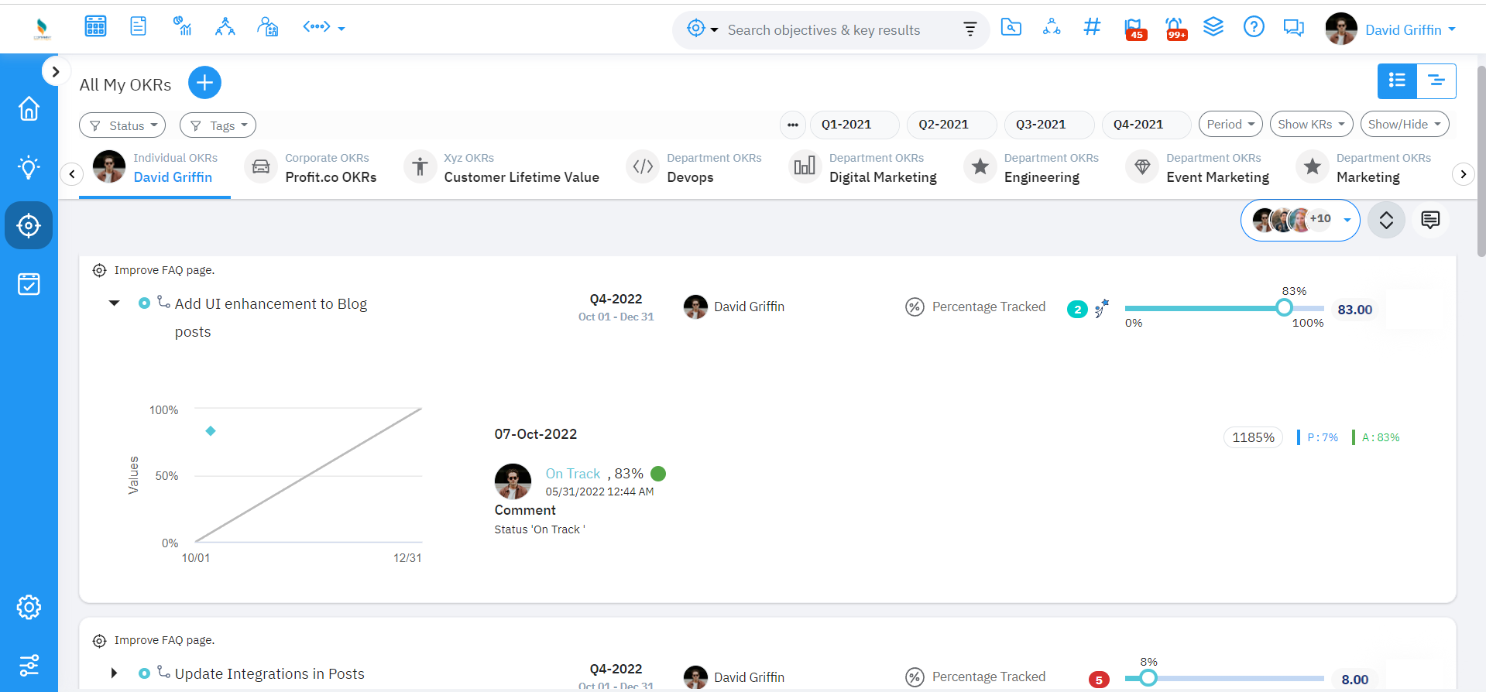Click the Add UI enhancement key result title
Image resolution: width=1486 pixels, height=692 pixels.
270,304
